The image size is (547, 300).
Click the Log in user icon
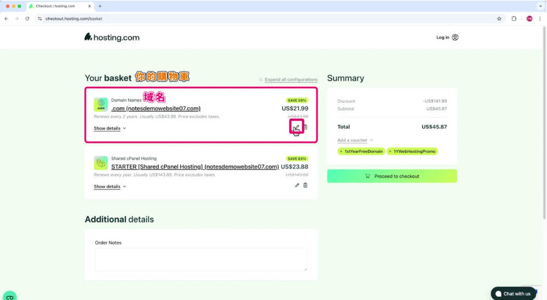pyautogui.click(x=455, y=37)
